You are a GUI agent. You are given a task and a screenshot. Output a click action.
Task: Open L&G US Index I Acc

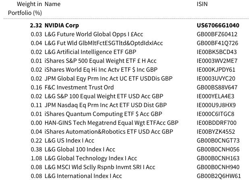pyautogui.click(x=69, y=141)
